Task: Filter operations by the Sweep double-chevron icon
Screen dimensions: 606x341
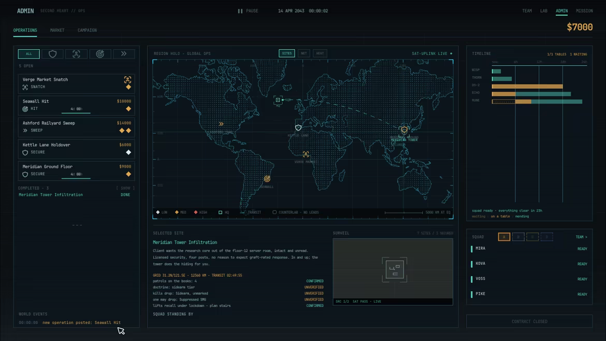Action: coord(124,54)
